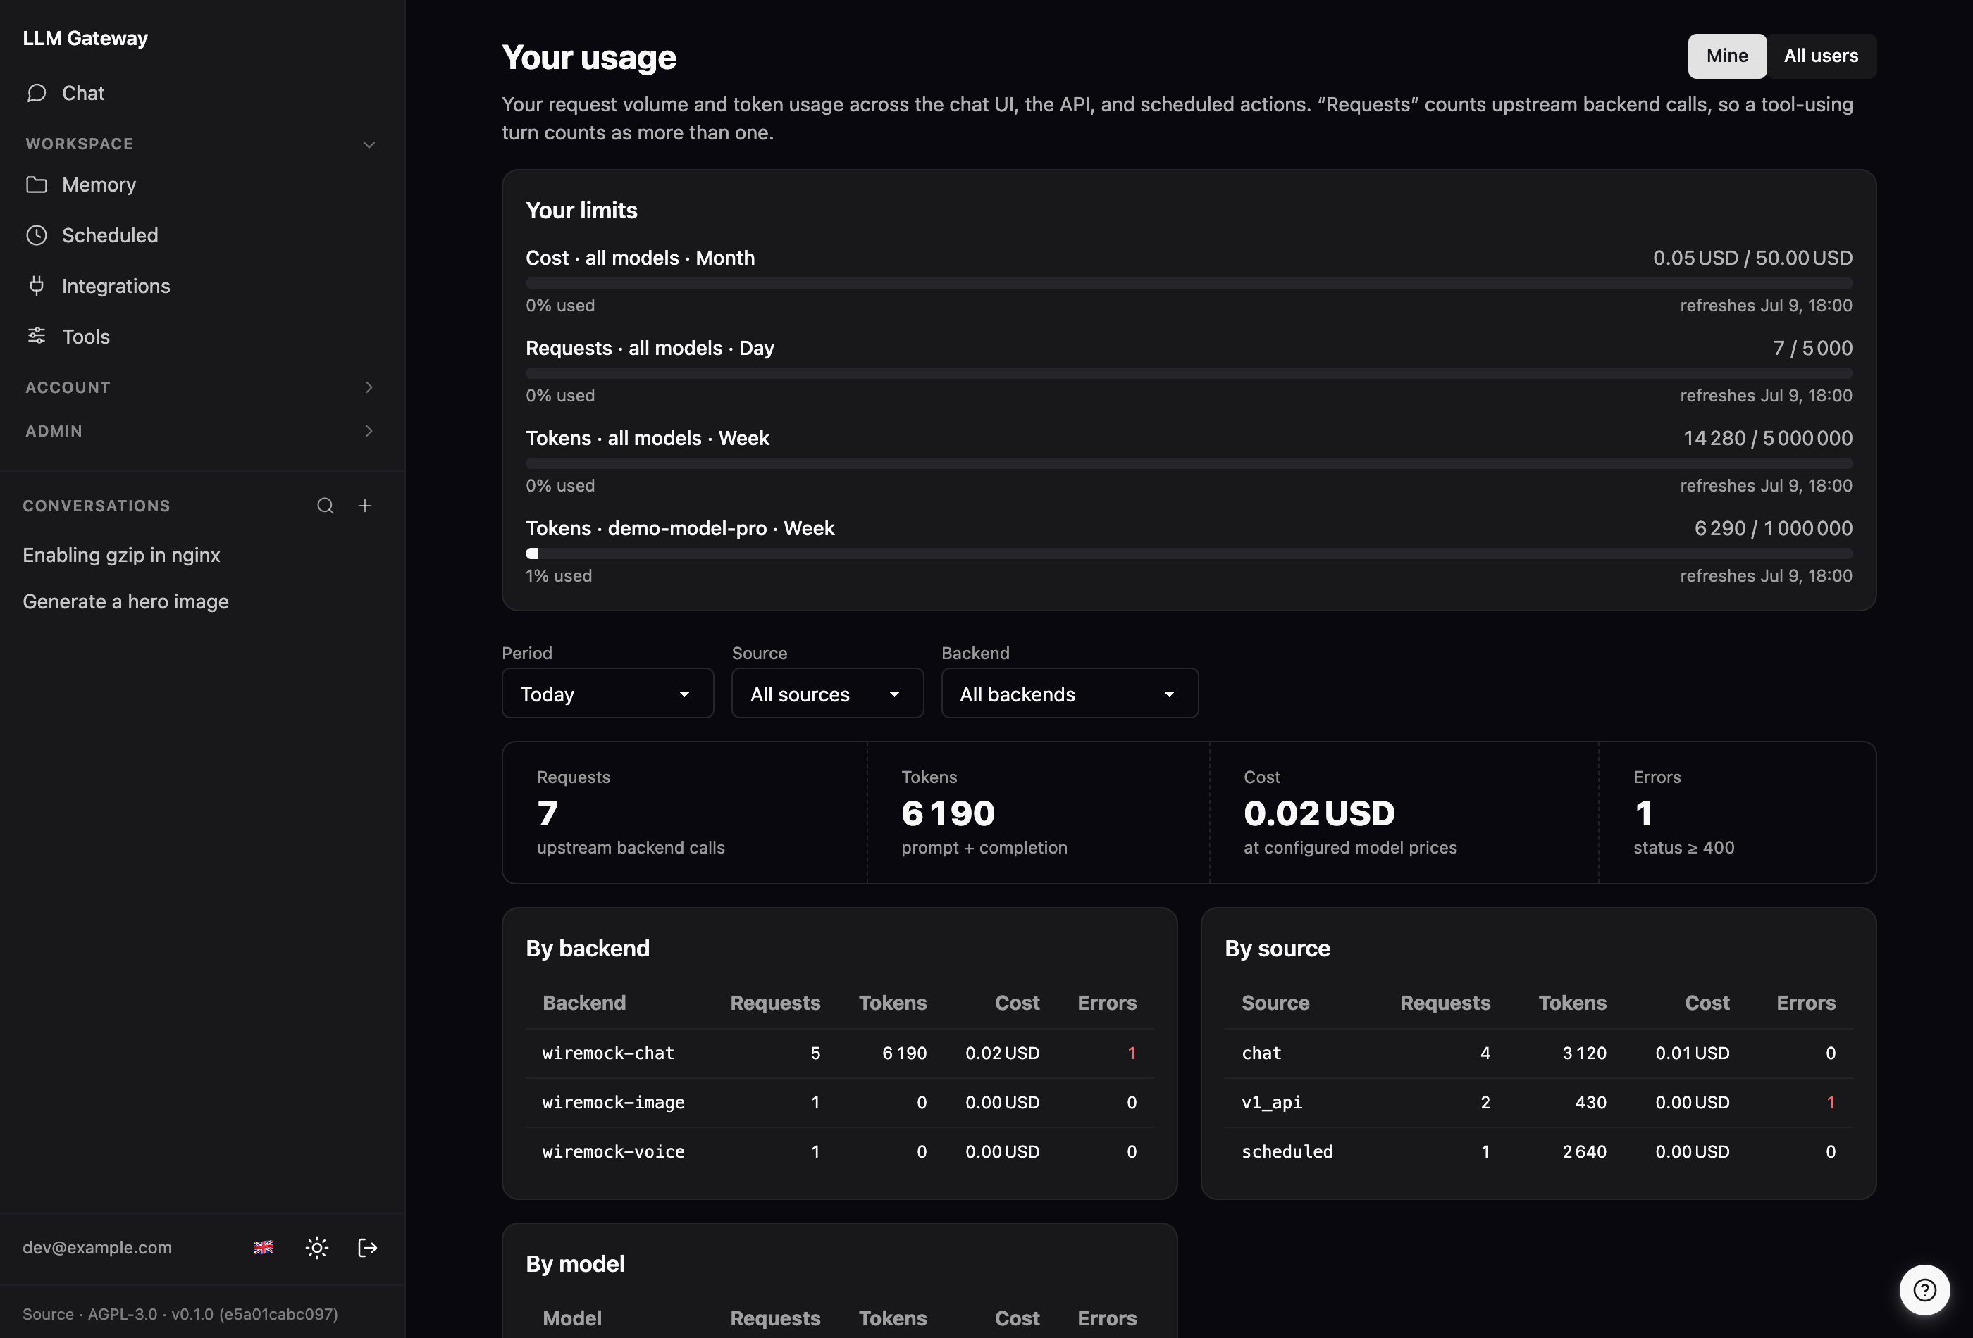Click the By model section heading
The image size is (1973, 1338).
[x=575, y=1264]
